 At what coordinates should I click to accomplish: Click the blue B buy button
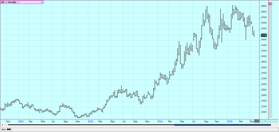pos(269,4)
